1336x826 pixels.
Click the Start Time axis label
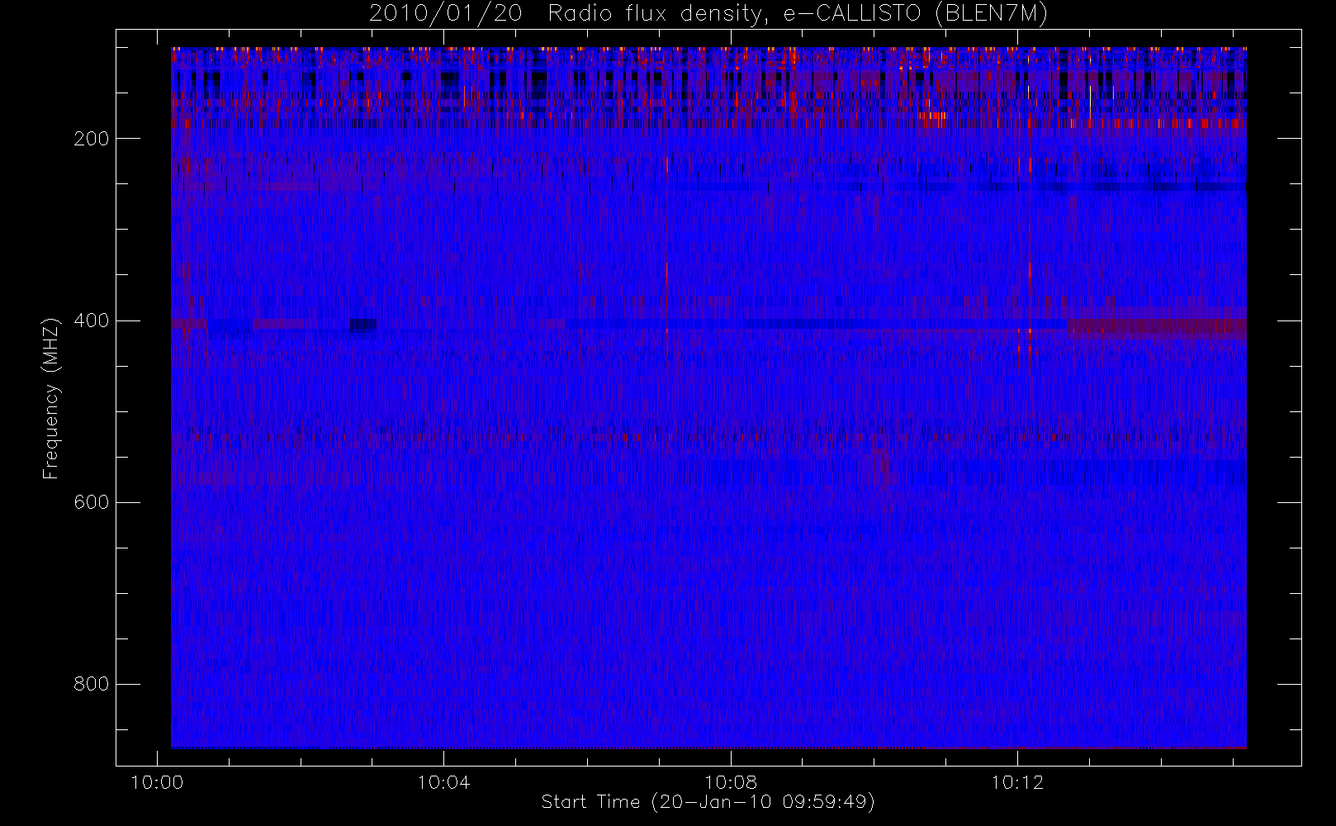[708, 802]
